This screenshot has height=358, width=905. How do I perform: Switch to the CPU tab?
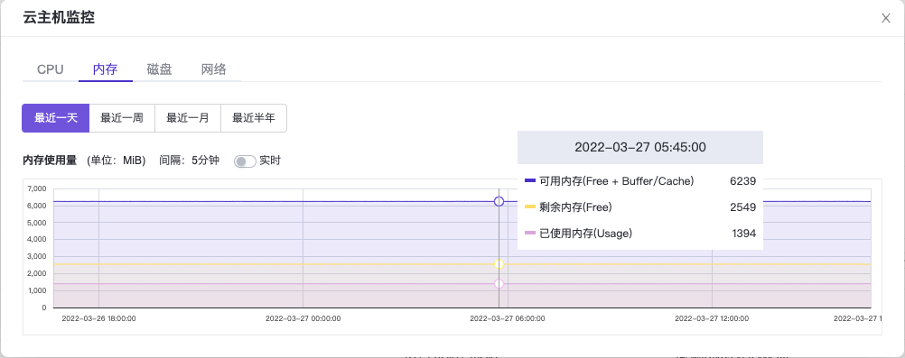[x=51, y=69]
